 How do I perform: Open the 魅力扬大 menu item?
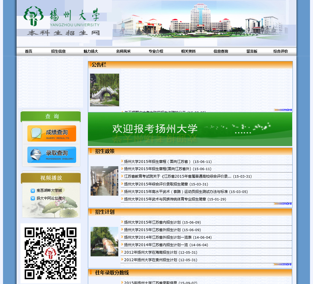pyautogui.click(x=91, y=51)
